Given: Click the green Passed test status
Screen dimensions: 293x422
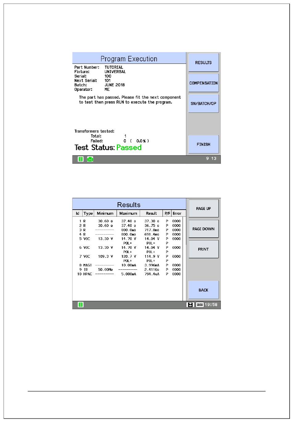Looking at the screenshot, I should click(x=129, y=148).
